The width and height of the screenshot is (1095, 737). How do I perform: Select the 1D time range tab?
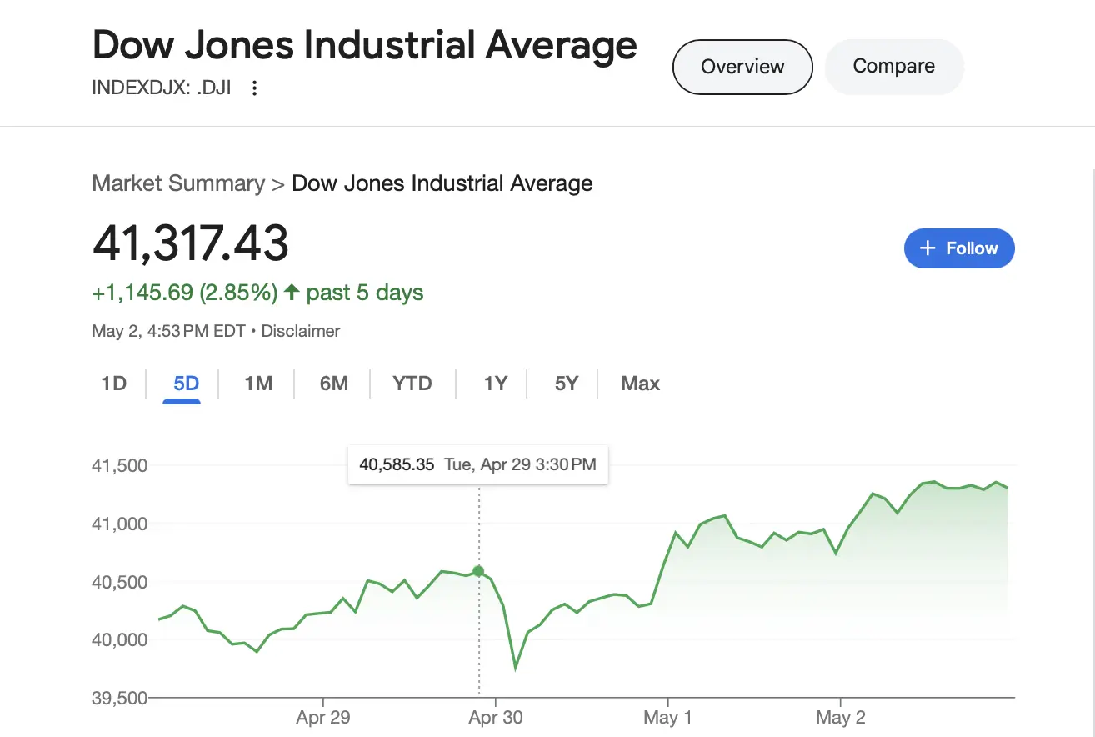113,384
